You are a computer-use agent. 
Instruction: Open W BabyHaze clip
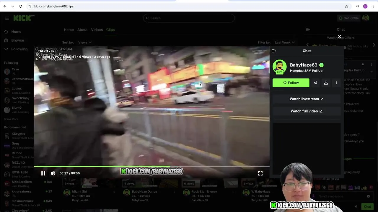(x=260, y=191)
